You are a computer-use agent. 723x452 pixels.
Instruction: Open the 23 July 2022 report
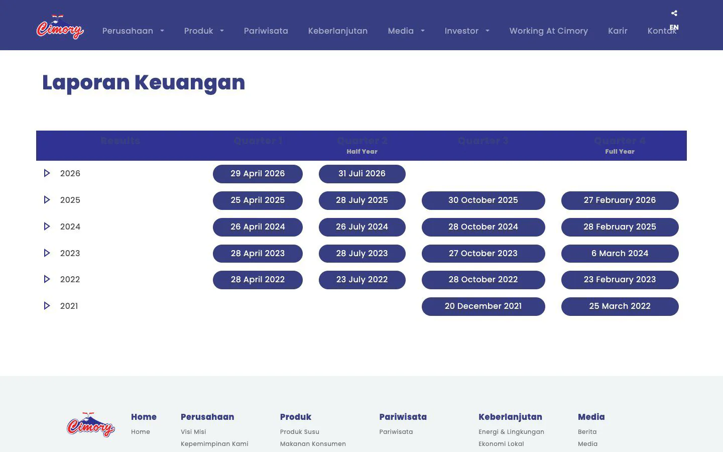[x=362, y=280]
